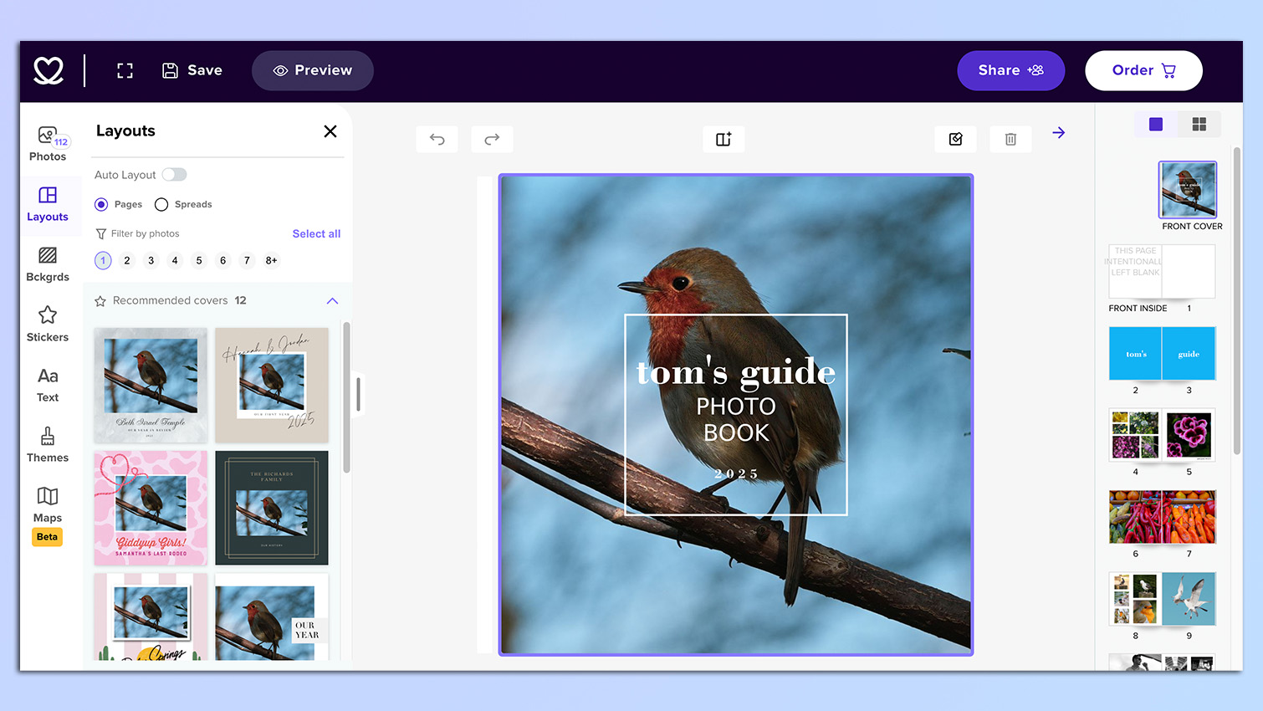
Task: Click the Select all link
Action: click(316, 233)
